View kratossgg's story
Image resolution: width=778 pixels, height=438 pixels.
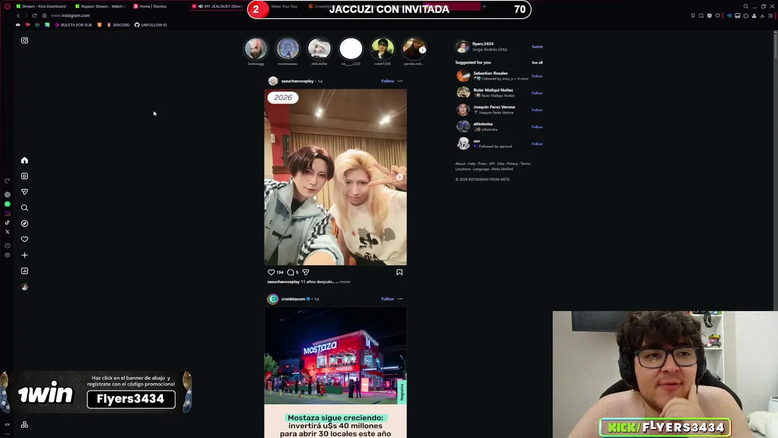256,49
